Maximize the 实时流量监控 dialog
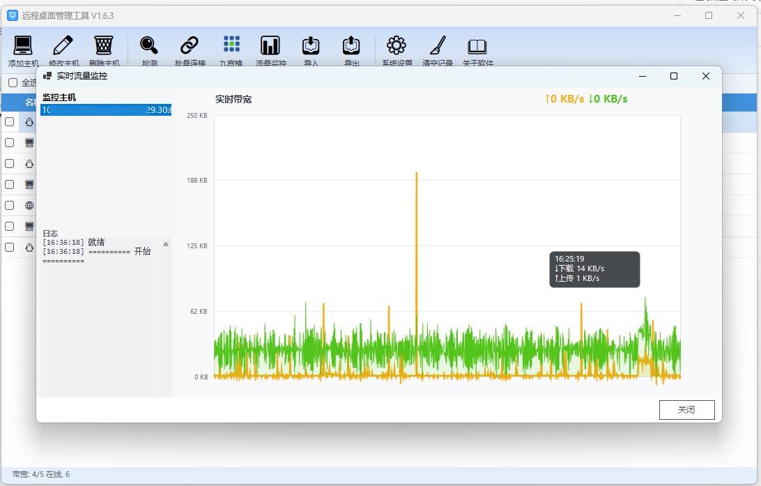 (x=674, y=76)
